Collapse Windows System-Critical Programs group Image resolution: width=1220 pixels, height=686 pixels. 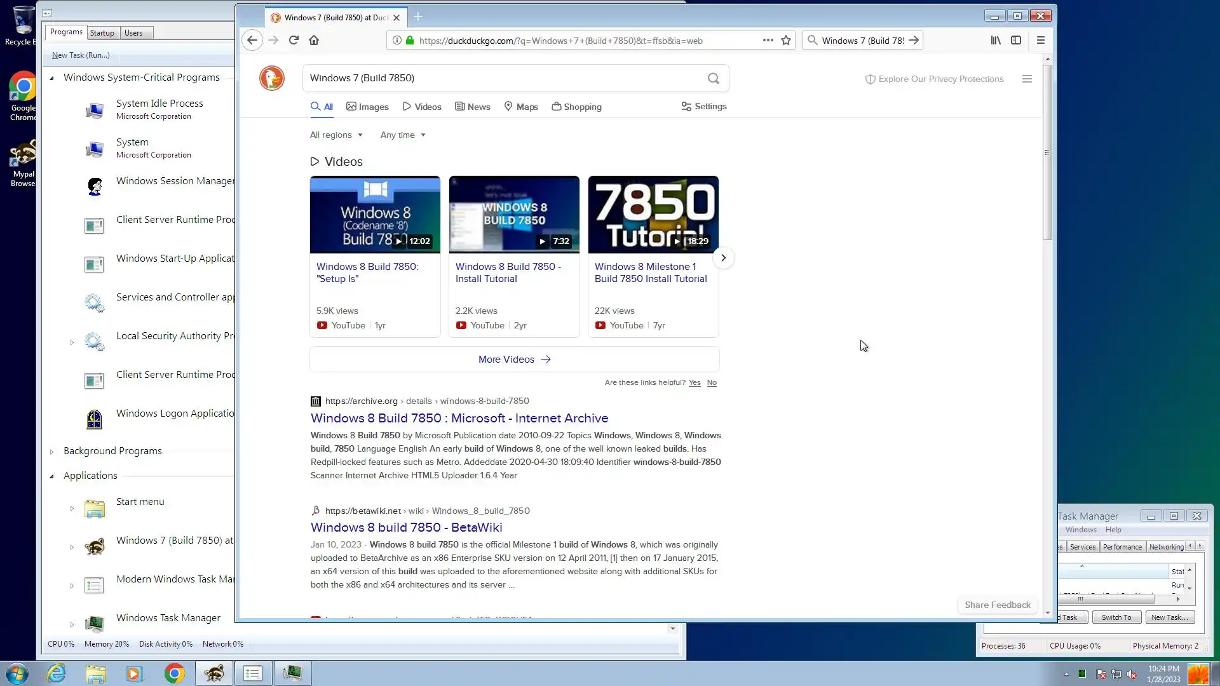pyautogui.click(x=52, y=77)
